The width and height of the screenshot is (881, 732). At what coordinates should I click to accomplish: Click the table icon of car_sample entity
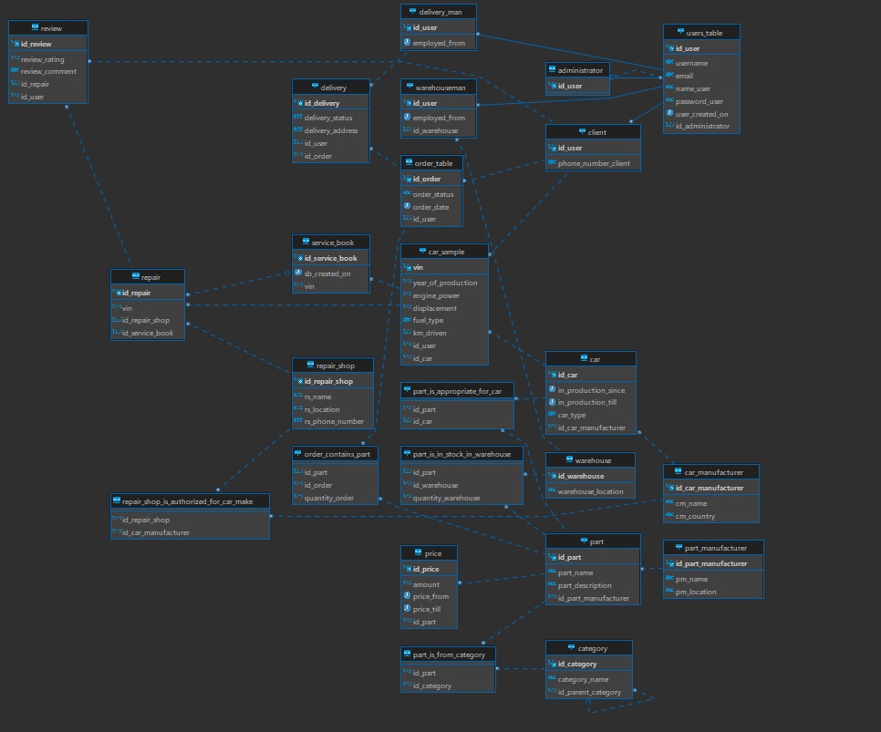click(x=420, y=251)
